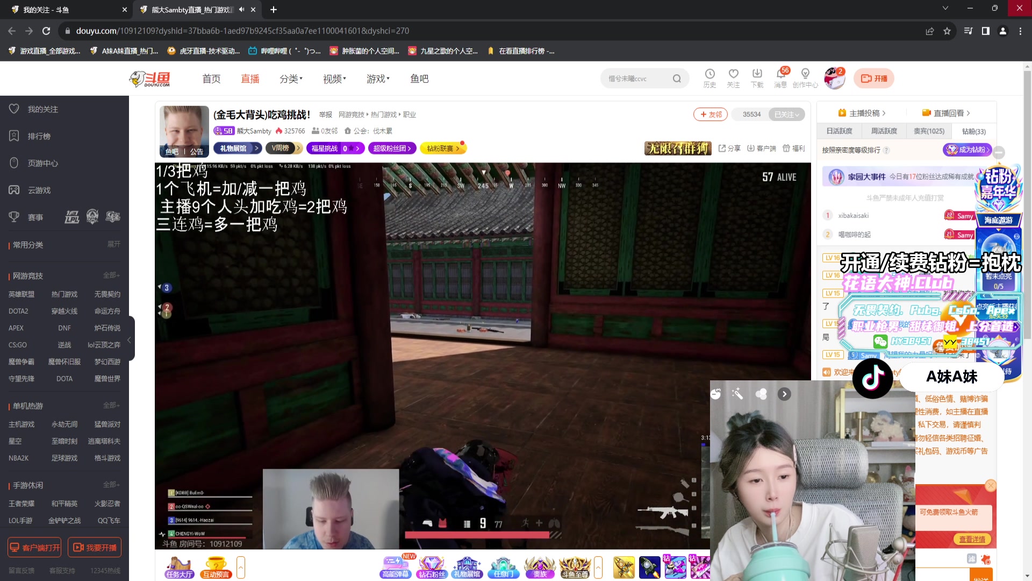Open the 主播投稿 link
The height and width of the screenshot is (581, 1032).
tap(862, 113)
